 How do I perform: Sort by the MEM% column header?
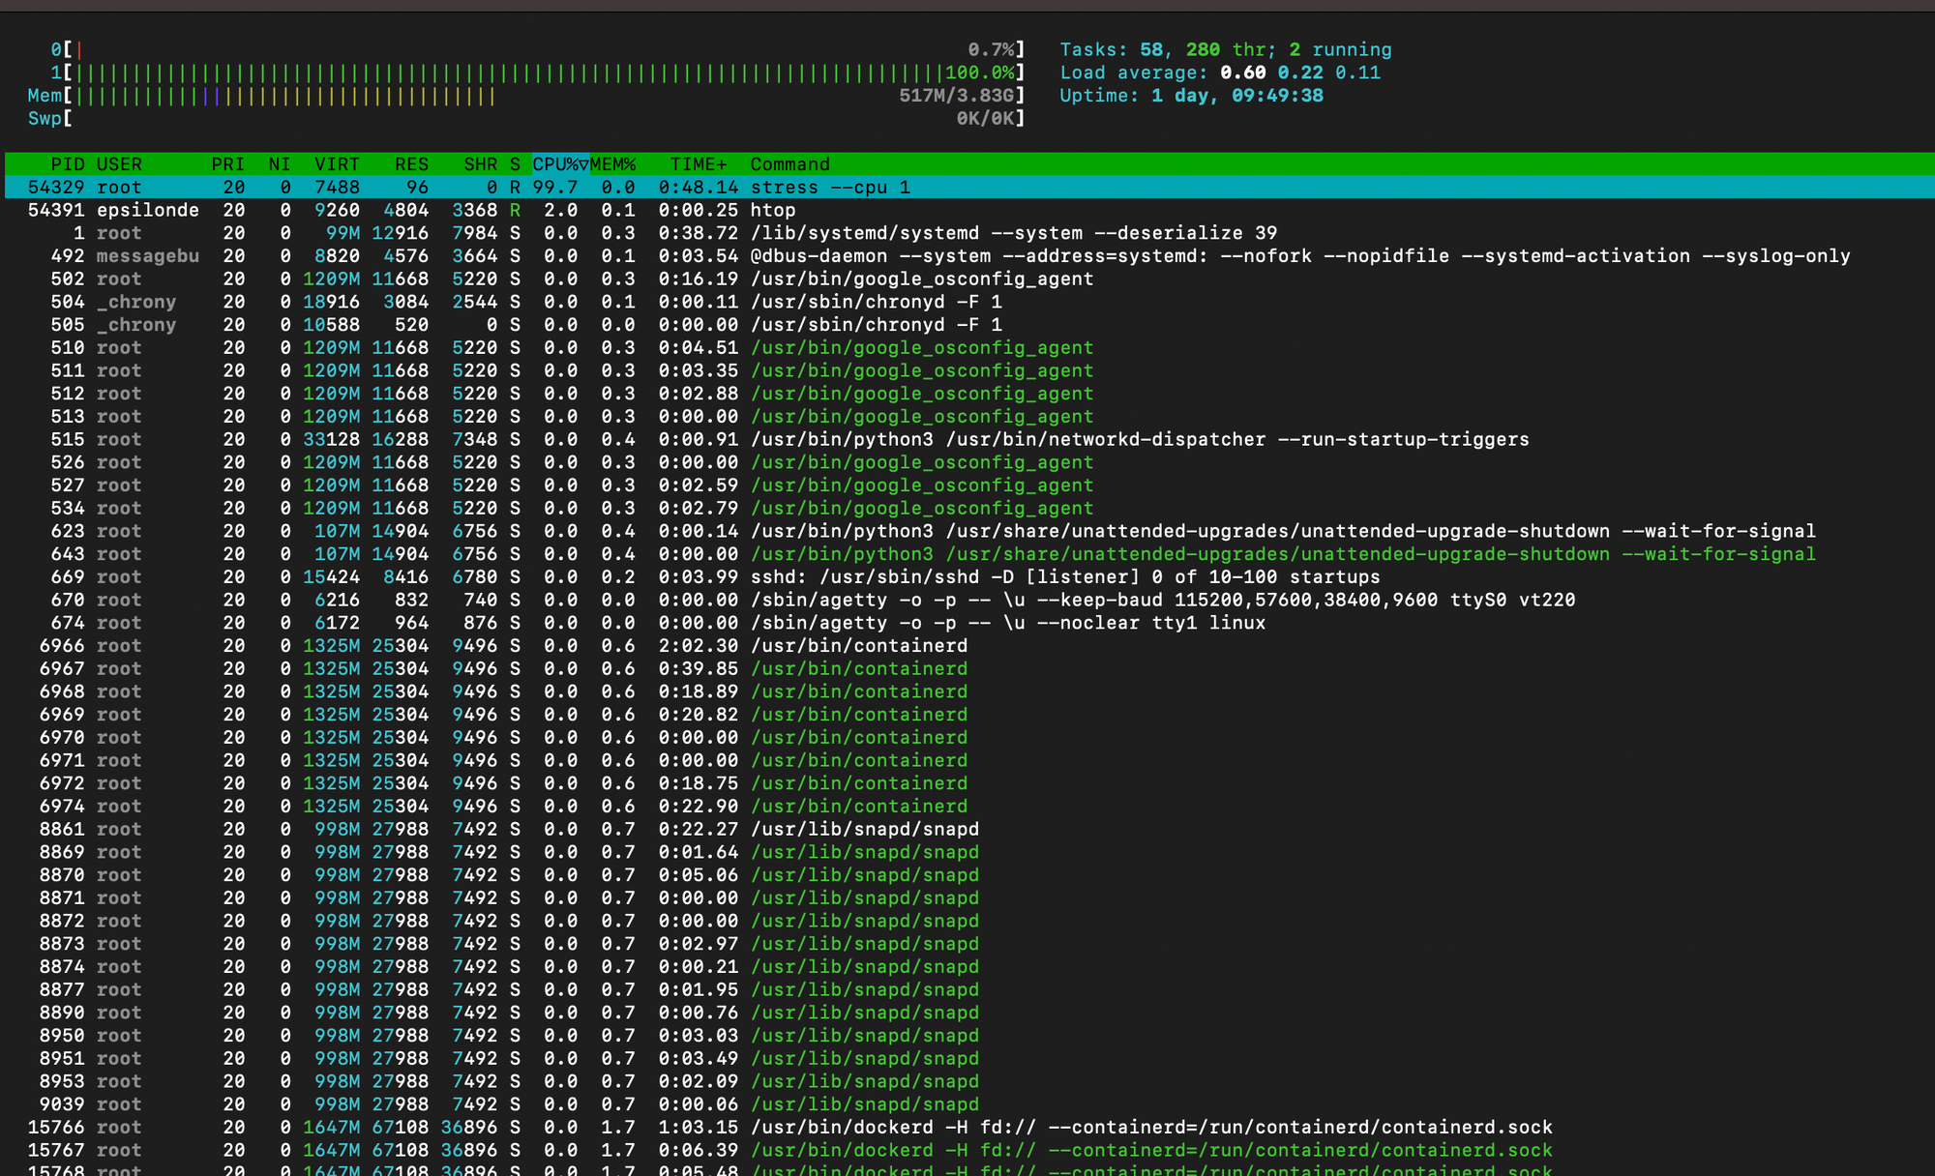click(x=612, y=164)
